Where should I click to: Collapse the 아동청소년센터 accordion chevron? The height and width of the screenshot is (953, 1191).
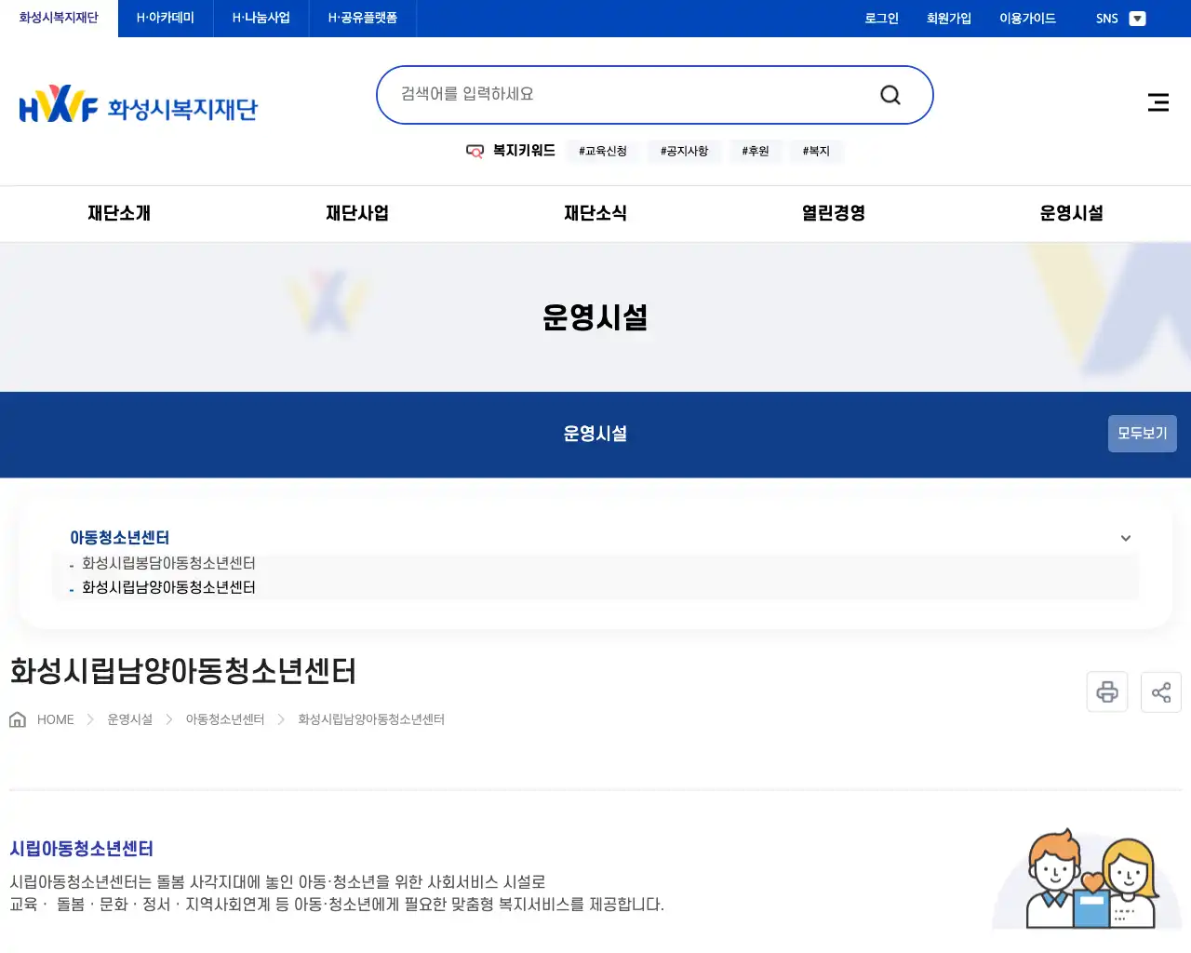(1125, 538)
